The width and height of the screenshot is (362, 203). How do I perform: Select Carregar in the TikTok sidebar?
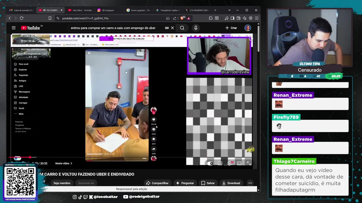[21, 103]
